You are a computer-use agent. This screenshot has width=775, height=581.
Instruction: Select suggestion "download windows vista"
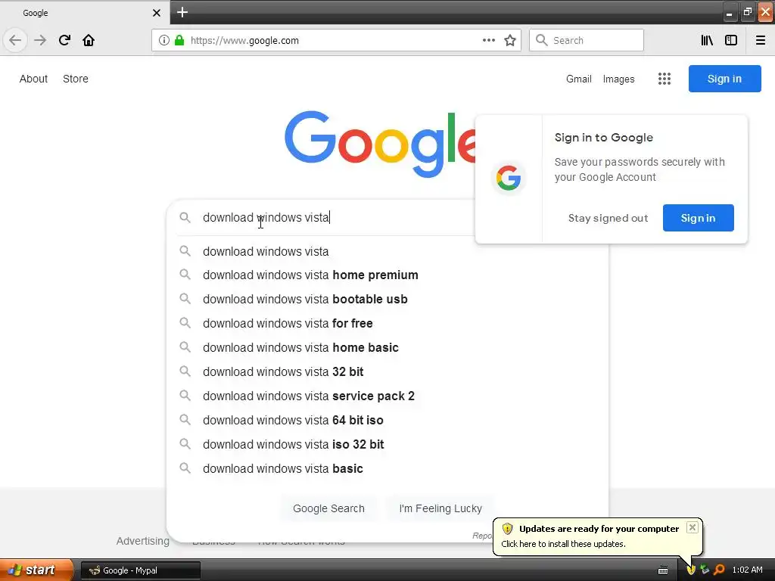[x=387, y=251]
